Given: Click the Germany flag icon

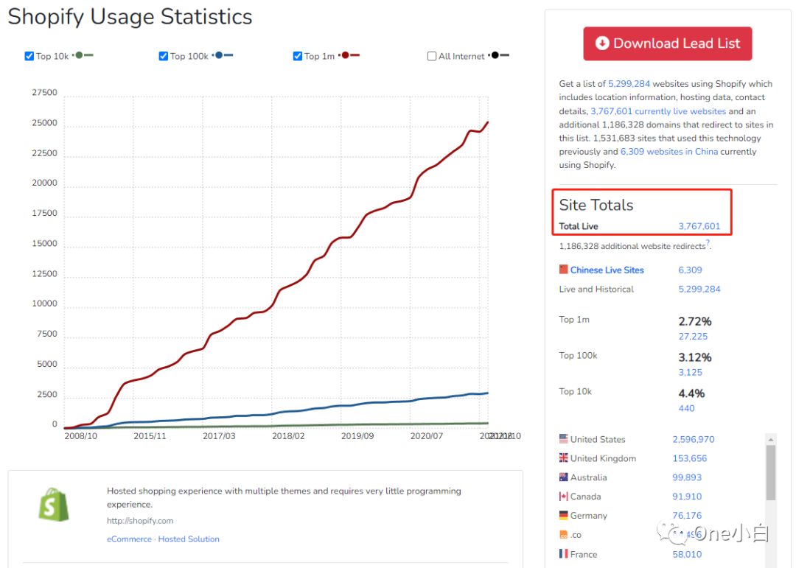Looking at the screenshot, I should (x=564, y=516).
